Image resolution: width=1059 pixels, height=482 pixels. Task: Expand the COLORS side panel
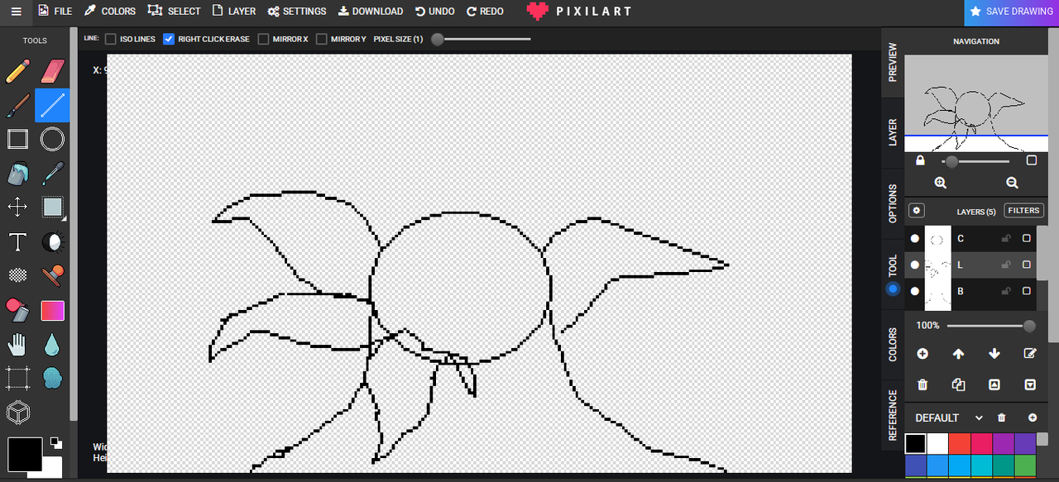click(892, 344)
